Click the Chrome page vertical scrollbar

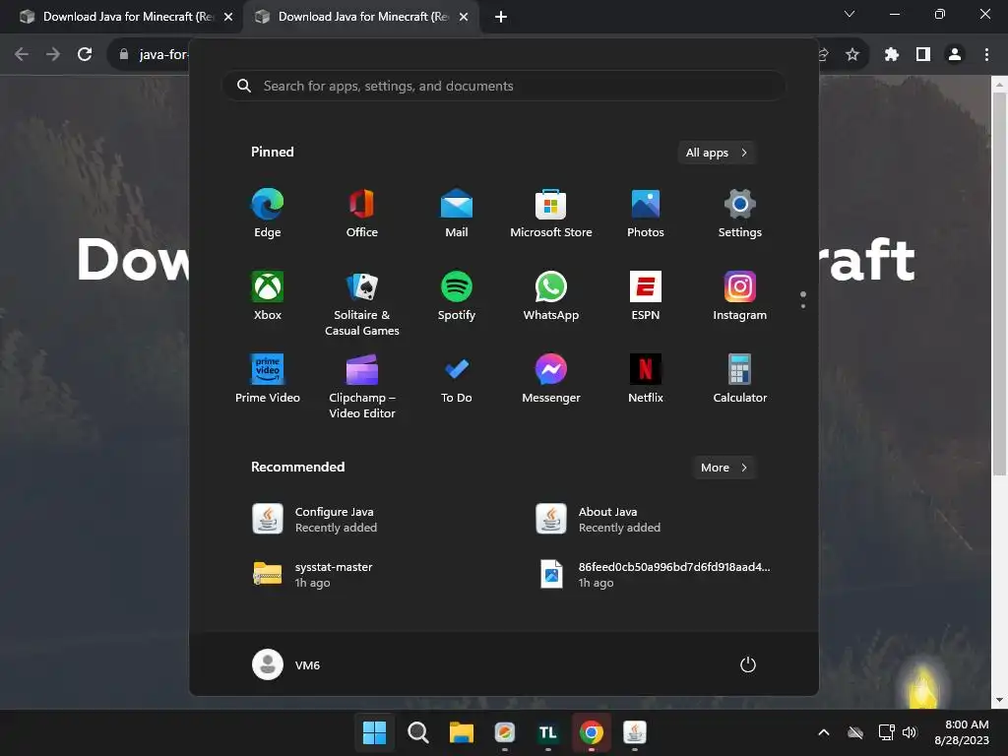coord(998,283)
